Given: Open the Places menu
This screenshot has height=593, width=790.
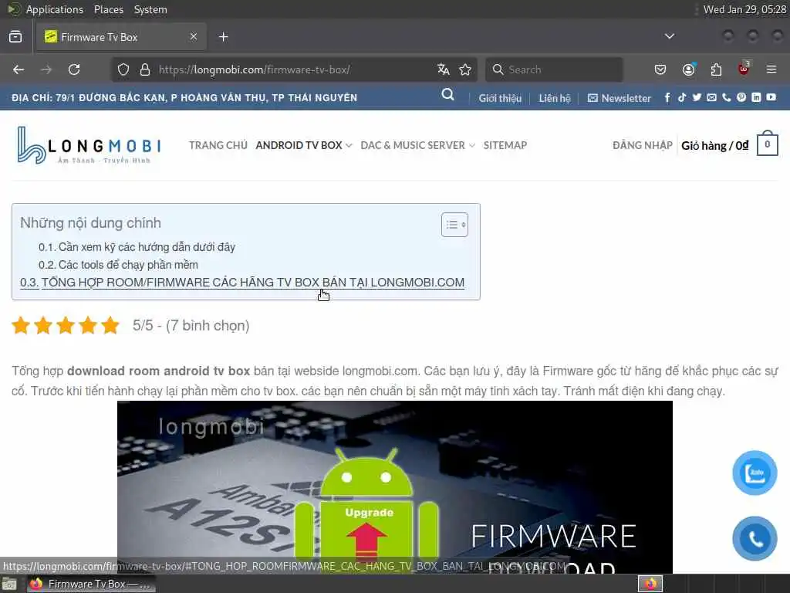Looking at the screenshot, I should pos(108,9).
